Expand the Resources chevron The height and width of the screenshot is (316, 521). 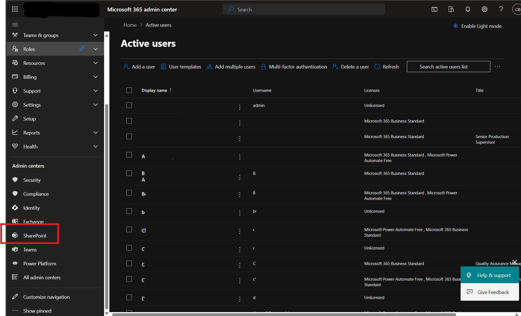click(x=96, y=63)
